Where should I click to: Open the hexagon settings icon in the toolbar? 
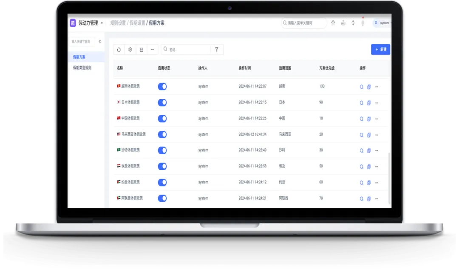[130, 50]
